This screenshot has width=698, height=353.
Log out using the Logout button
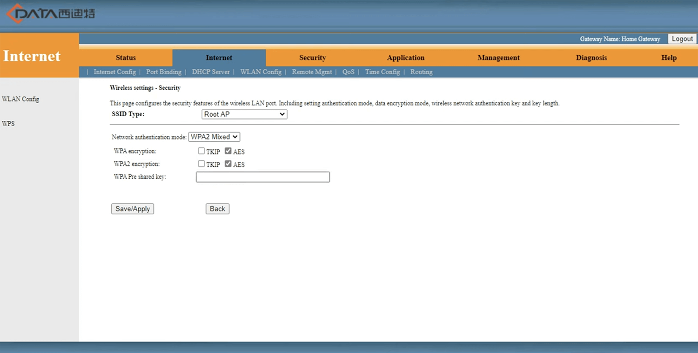coord(682,39)
